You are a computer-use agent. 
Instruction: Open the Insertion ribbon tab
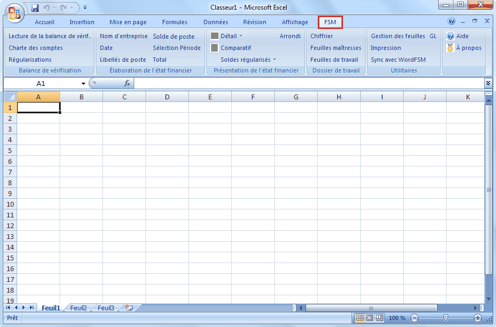click(82, 22)
